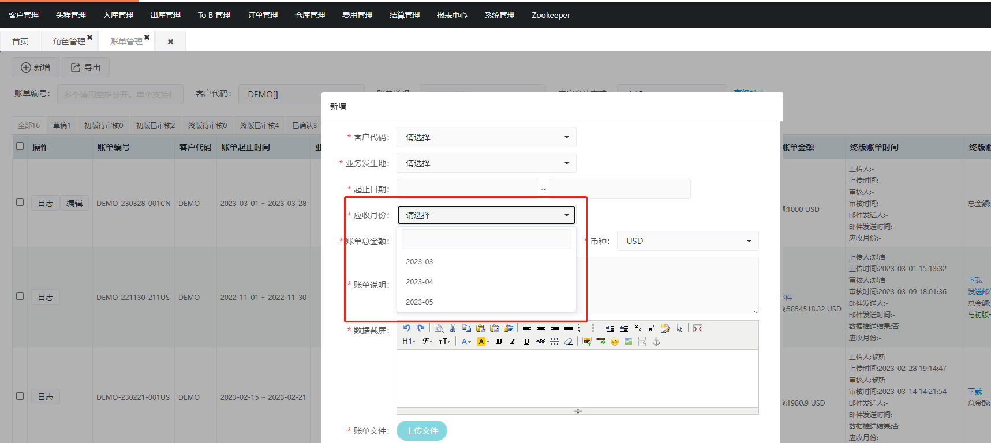Collapse the 应收月份 dropdown
Viewport: 991px width, 443px height.
[486, 215]
